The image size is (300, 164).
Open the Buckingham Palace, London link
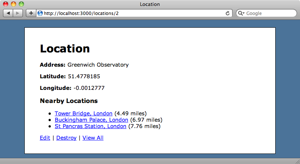click(x=91, y=120)
